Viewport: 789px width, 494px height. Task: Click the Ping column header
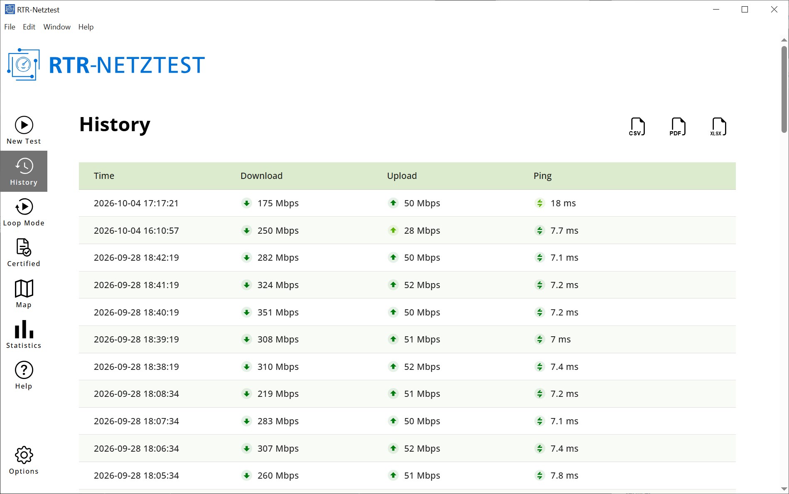click(x=542, y=176)
